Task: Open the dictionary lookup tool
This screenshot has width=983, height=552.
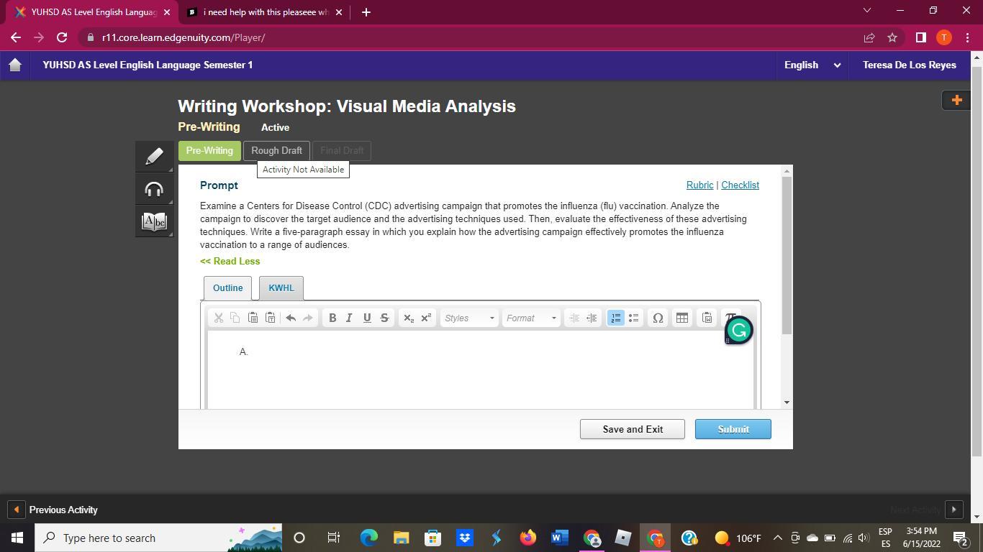Action: (x=154, y=221)
